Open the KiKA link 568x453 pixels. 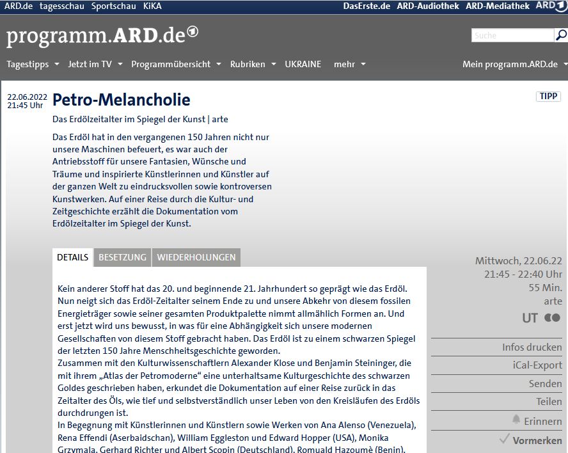tap(152, 6)
